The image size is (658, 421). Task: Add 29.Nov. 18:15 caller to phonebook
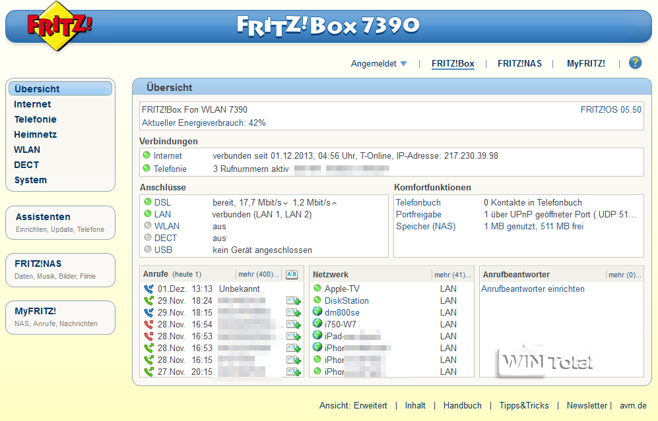coord(293,312)
